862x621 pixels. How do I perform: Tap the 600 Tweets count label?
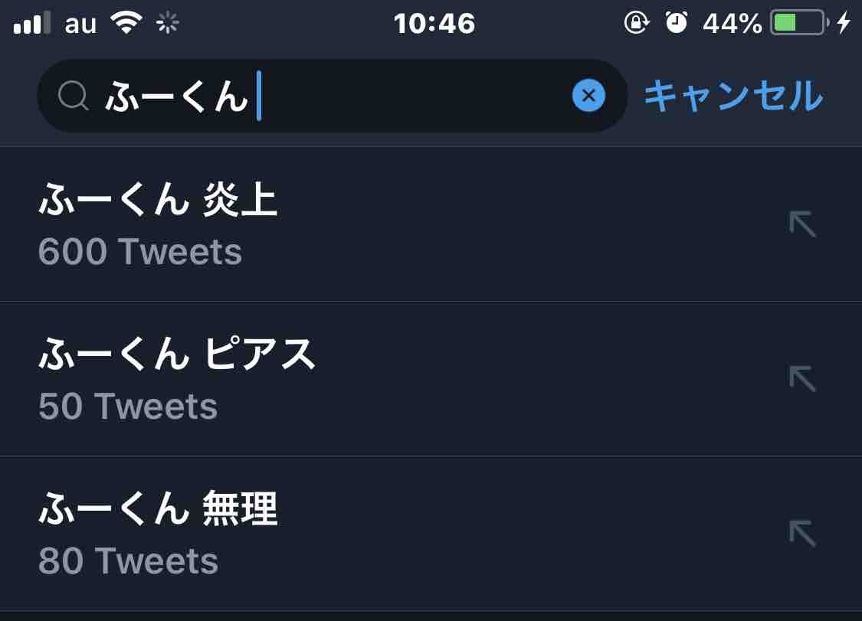click(140, 252)
